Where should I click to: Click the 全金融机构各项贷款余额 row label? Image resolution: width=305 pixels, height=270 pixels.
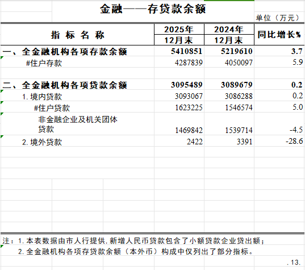65,85
